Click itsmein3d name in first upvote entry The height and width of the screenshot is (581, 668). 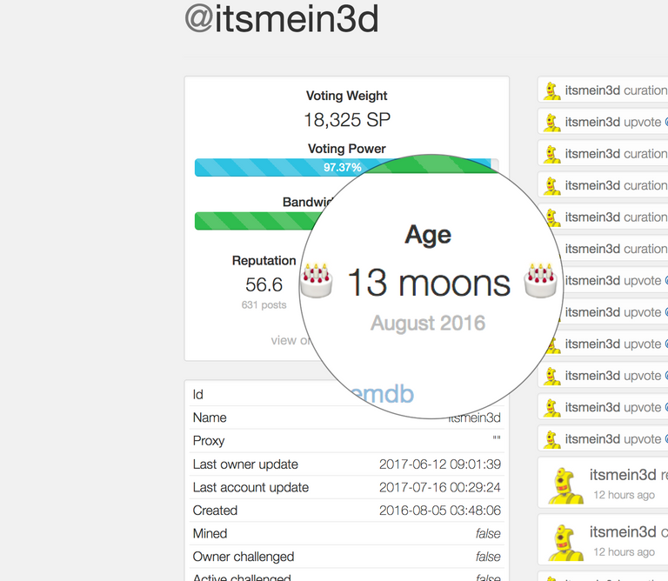pyautogui.click(x=592, y=122)
